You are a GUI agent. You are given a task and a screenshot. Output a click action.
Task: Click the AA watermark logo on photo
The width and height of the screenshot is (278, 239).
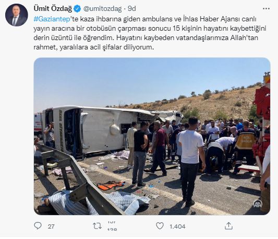258,204
